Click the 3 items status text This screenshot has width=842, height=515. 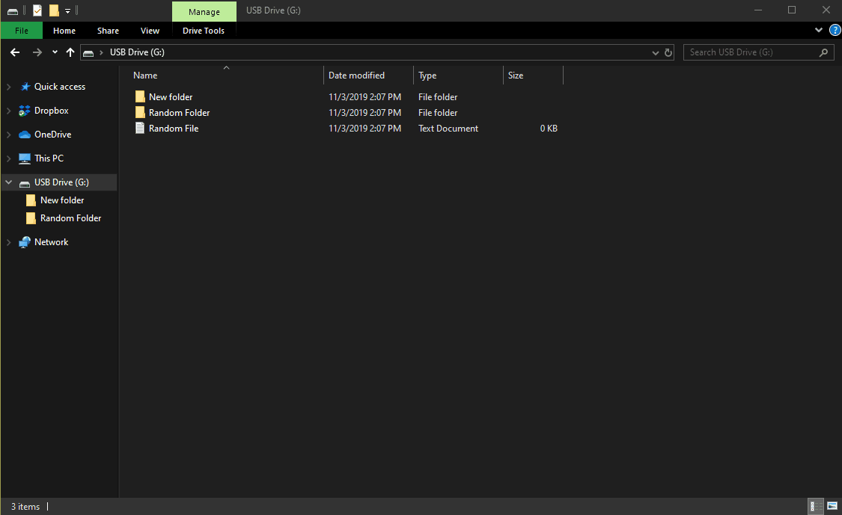click(25, 507)
